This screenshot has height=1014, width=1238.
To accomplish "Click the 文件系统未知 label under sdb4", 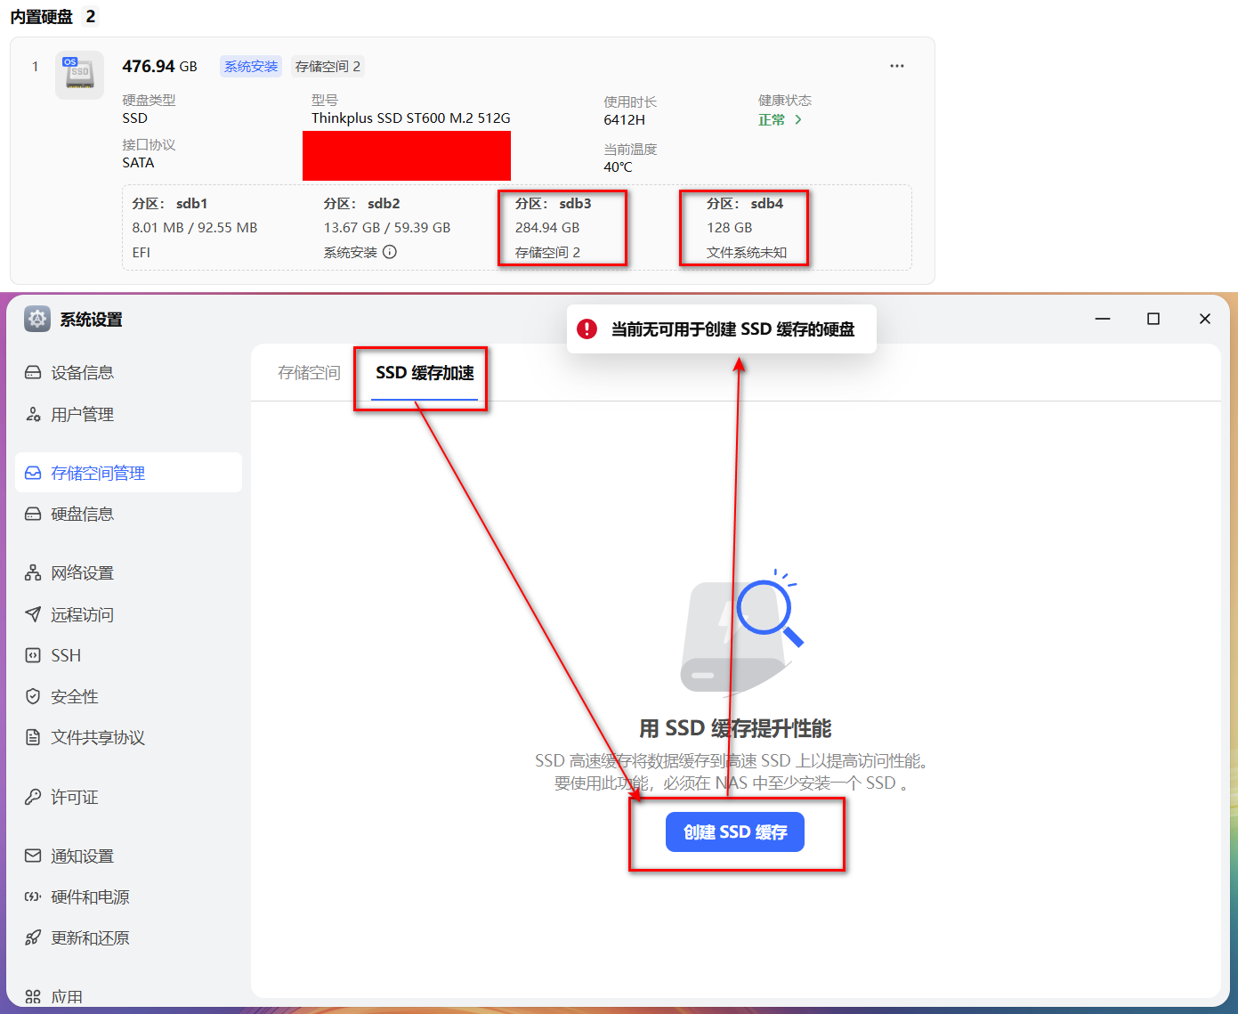I will [x=747, y=253].
